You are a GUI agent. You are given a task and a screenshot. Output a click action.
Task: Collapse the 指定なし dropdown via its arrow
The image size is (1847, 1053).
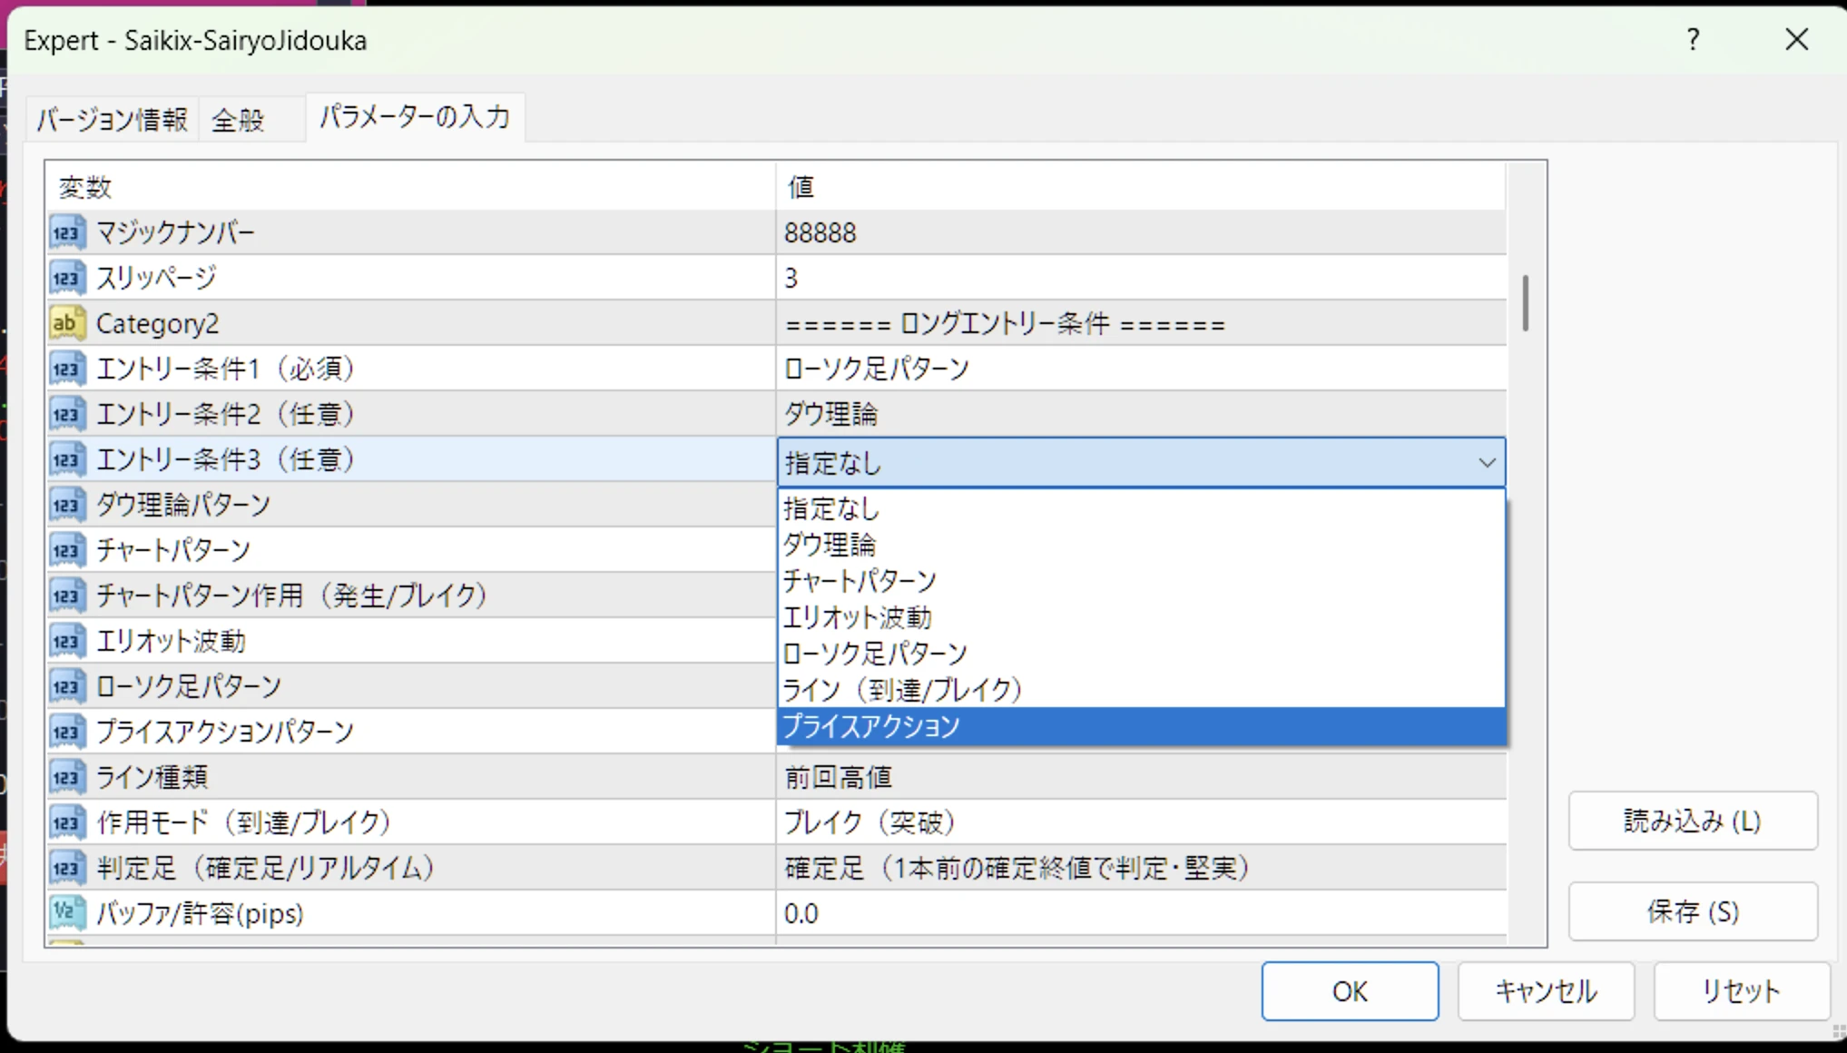pos(1487,463)
